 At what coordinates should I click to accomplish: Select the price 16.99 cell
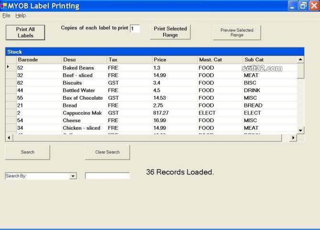click(175, 120)
